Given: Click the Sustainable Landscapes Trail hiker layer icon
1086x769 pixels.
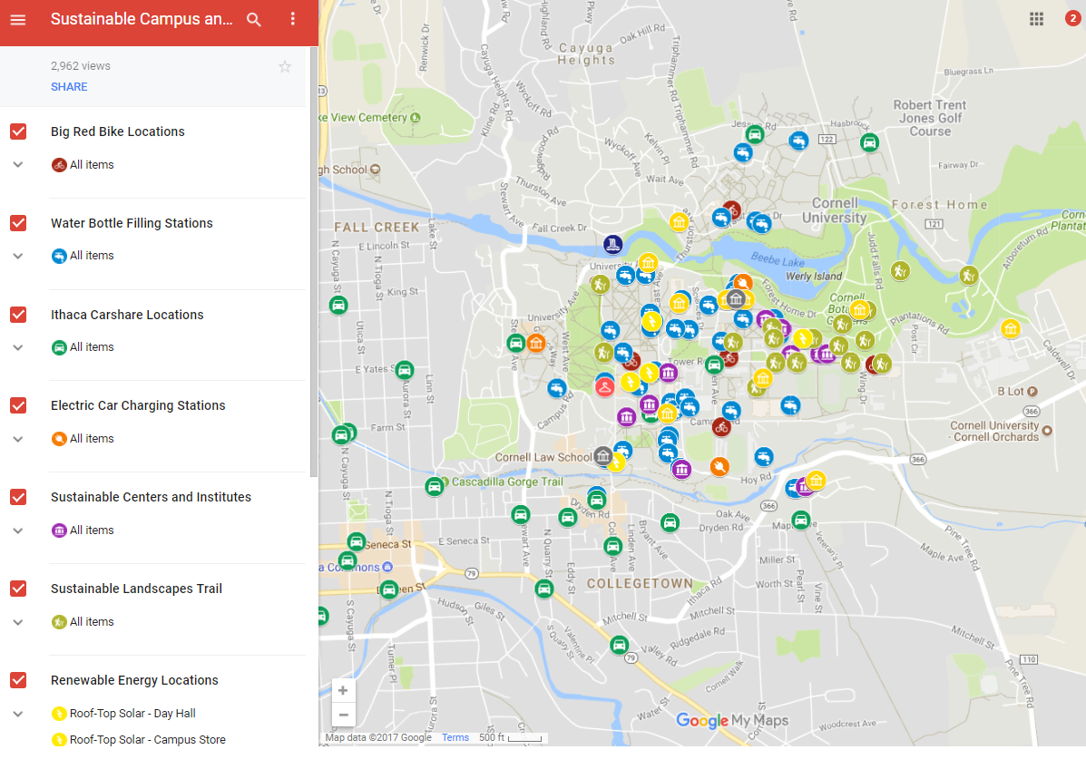Looking at the screenshot, I should [x=59, y=622].
